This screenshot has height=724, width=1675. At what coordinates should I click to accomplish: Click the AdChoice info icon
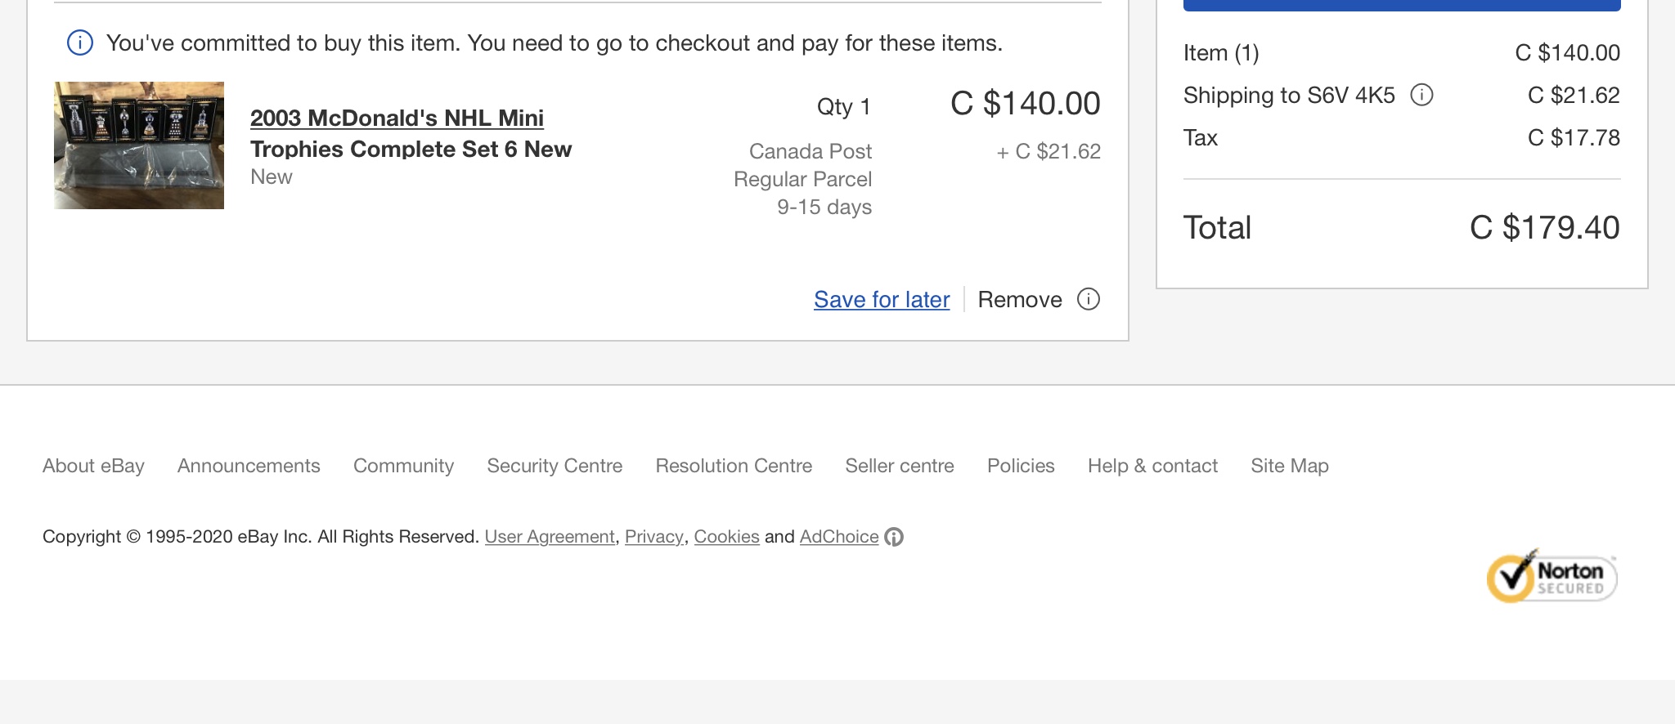point(894,537)
